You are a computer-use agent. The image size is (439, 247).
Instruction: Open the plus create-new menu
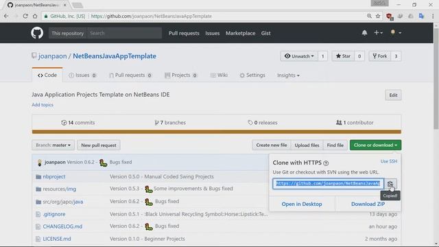click(x=378, y=33)
